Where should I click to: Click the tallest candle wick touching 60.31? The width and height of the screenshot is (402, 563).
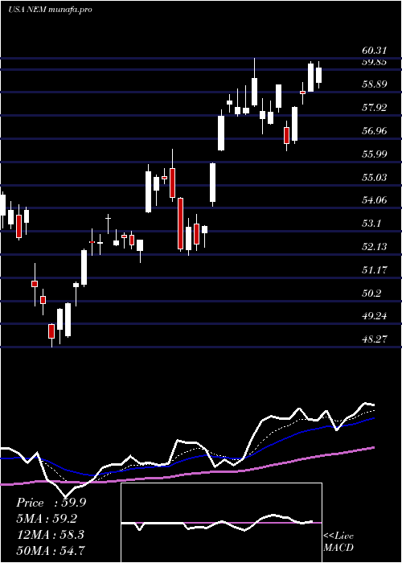(255, 82)
